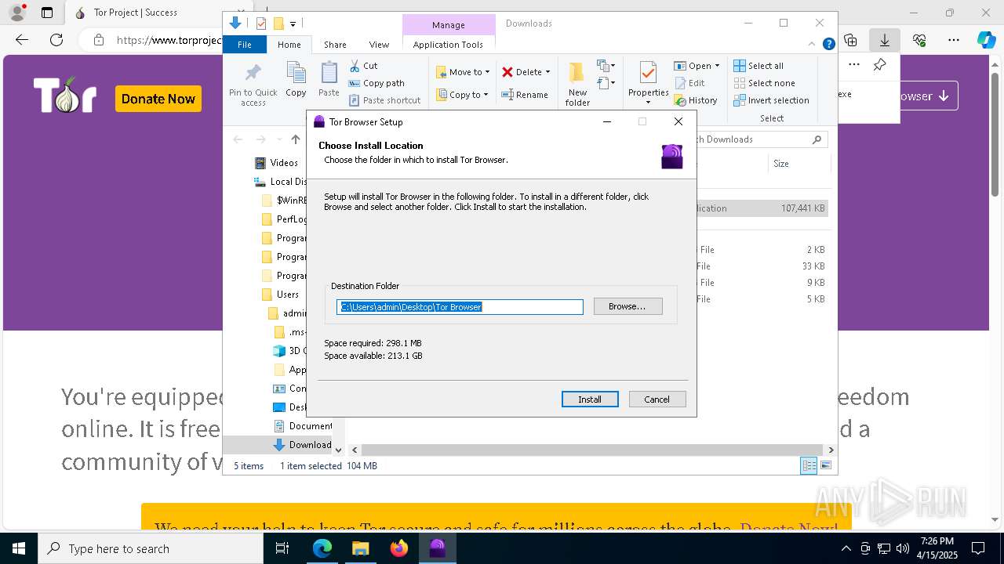This screenshot has width=1004, height=564.
Task: Collapse the Explorer ribbon chevron
Action: tap(813, 45)
